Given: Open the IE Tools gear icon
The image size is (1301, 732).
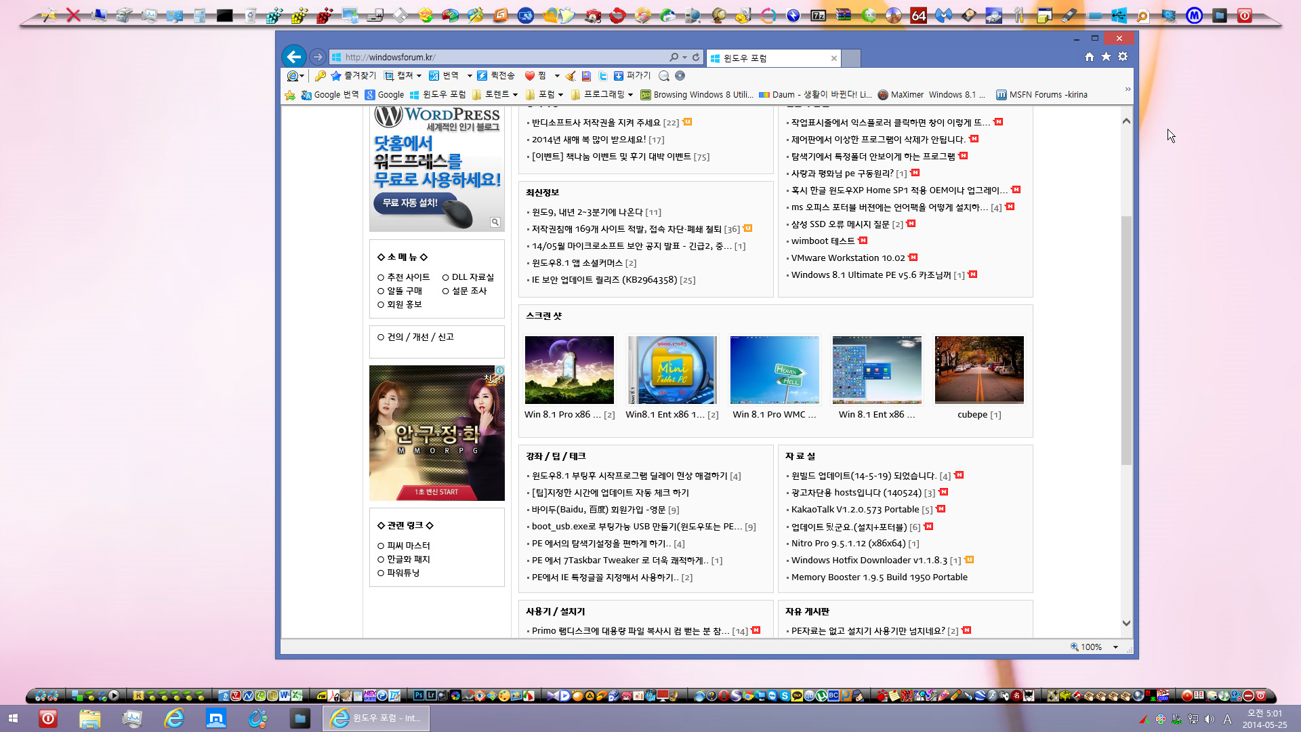Looking at the screenshot, I should click(x=1123, y=57).
